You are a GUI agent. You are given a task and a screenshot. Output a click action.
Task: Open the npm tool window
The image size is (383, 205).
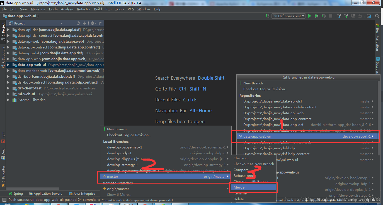(x=3, y=137)
